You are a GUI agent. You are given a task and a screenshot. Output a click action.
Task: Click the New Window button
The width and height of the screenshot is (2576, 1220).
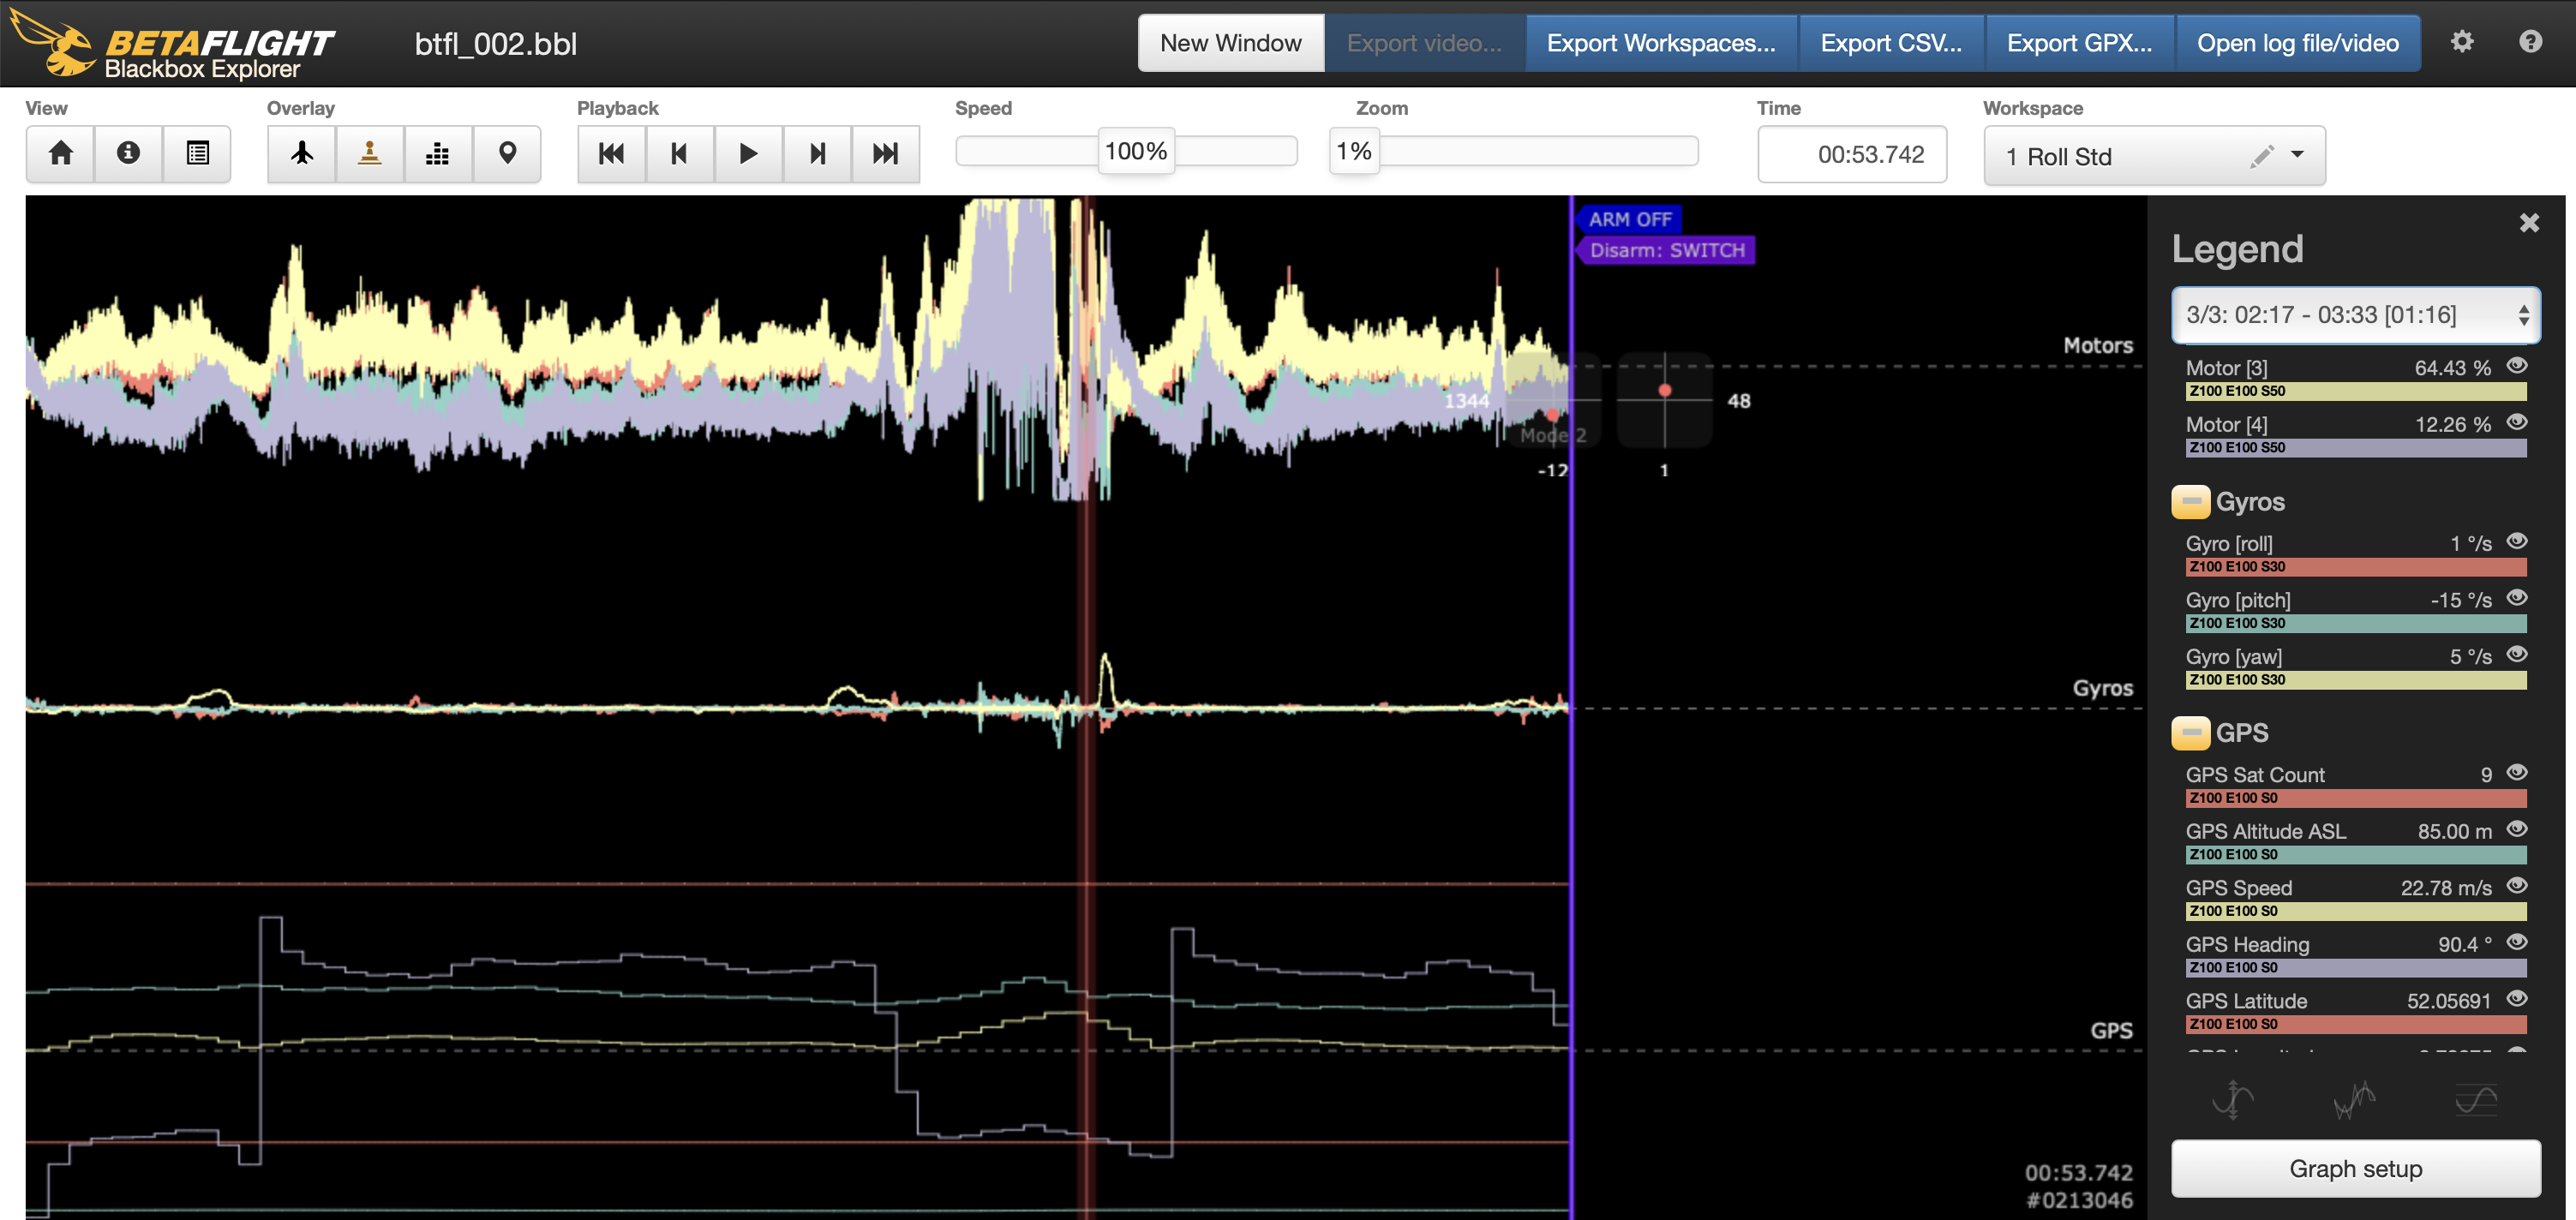pyautogui.click(x=1230, y=43)
